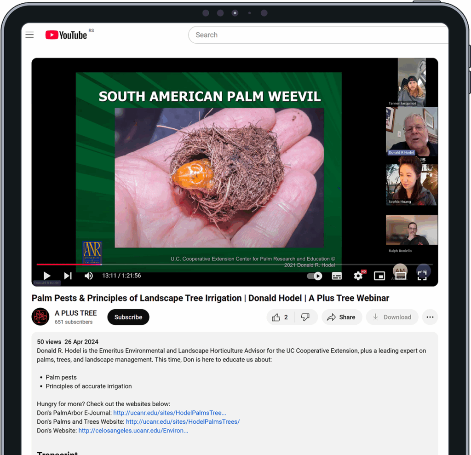
Task: Toggle the autoplay switch
Action: tap(315, 276)
